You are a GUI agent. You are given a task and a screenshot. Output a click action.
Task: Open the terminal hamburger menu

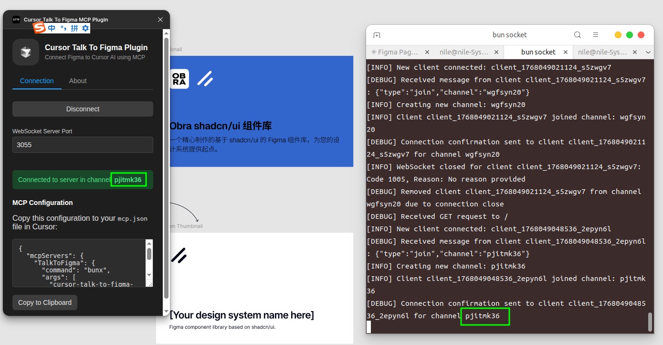pos(596,35)
